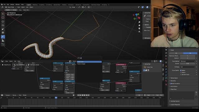Open the Fill Mode dropdown
The height and width of the screenshot is (112, 199).
188,67
